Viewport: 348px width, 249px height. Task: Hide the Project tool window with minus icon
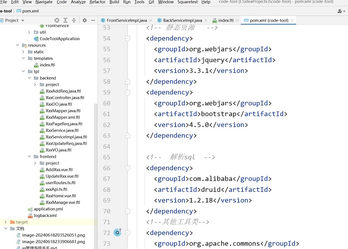[x=94, y=20]
